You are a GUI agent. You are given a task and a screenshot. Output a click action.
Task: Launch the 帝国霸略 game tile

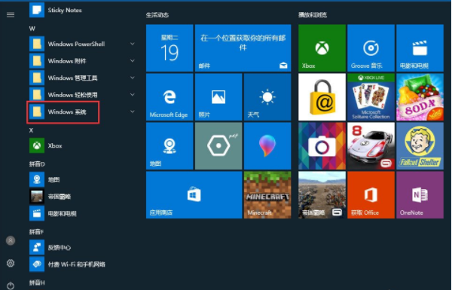tap(322, 195)
